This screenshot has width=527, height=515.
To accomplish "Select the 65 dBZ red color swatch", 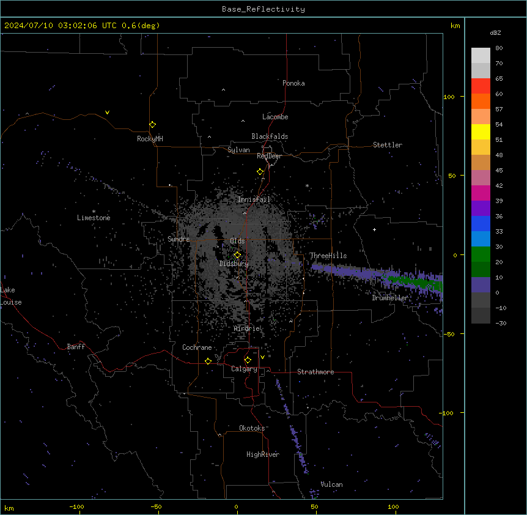I will click(x=481, y=86).
